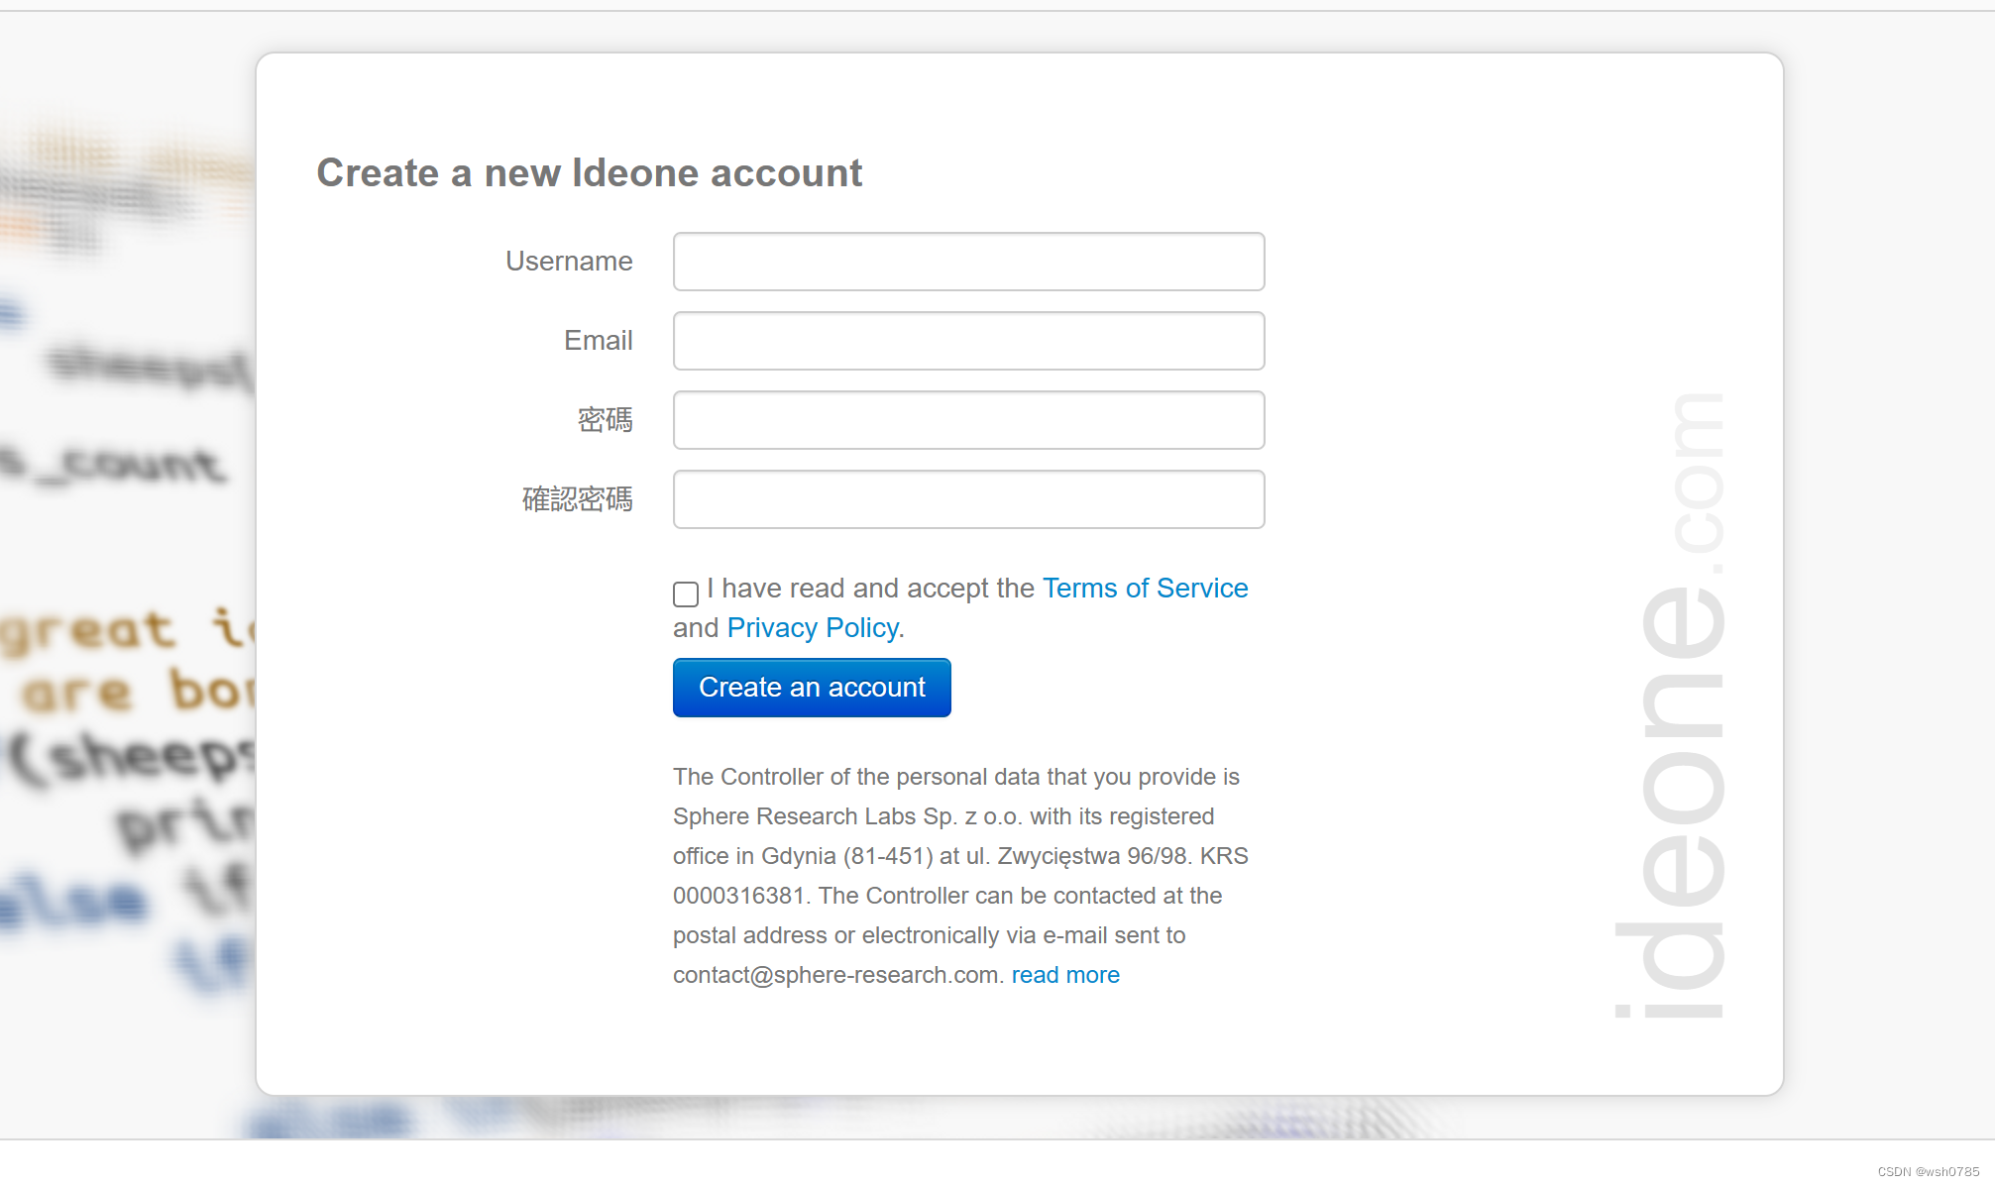Click the Email label text
The image size is (1995, 1186).
[x=598, y=341]
